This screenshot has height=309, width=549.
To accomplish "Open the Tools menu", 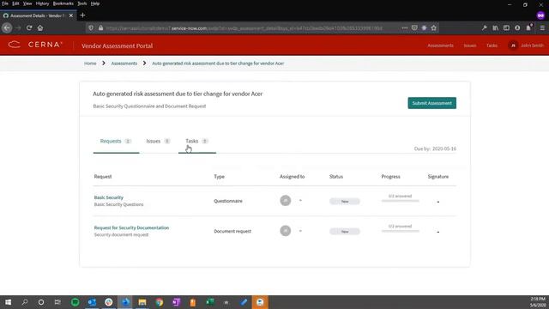I will 82,3.
